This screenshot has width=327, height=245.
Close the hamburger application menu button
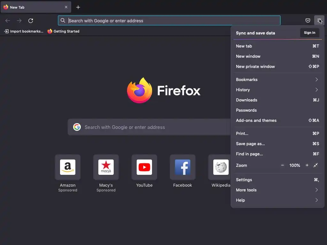point(319,20)
